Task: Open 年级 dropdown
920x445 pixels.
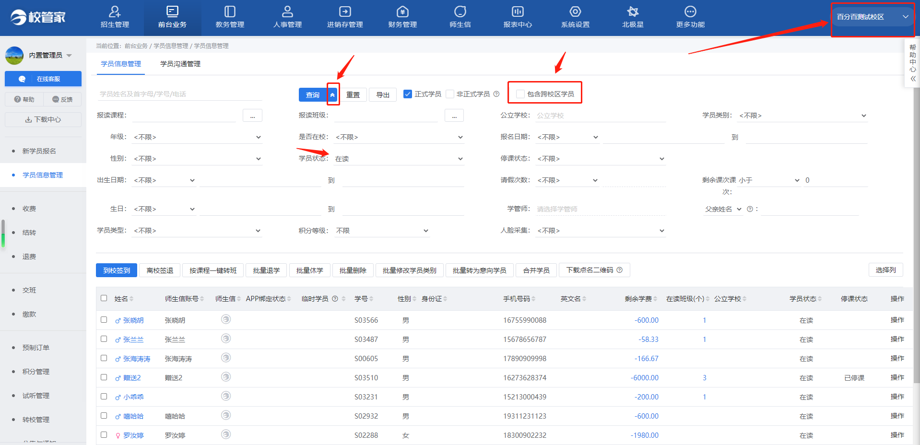Action: (197, 137)
